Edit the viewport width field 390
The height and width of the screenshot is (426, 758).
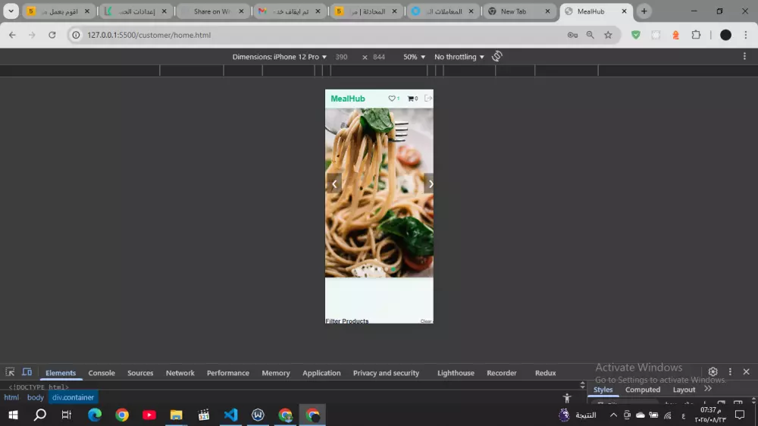point(342,57)
